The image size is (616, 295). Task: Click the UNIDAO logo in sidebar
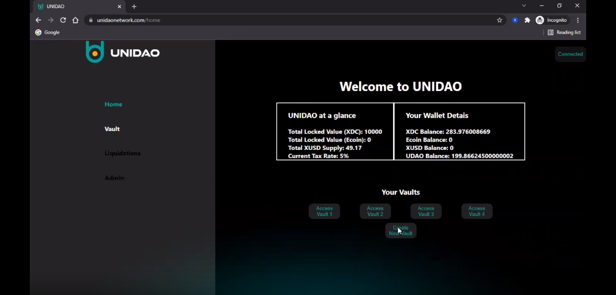123,52
